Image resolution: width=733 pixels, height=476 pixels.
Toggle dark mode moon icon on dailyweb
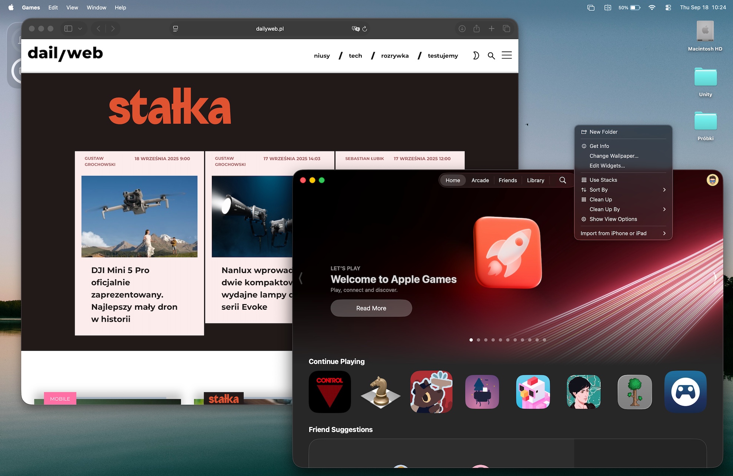(x=476, y=56)
